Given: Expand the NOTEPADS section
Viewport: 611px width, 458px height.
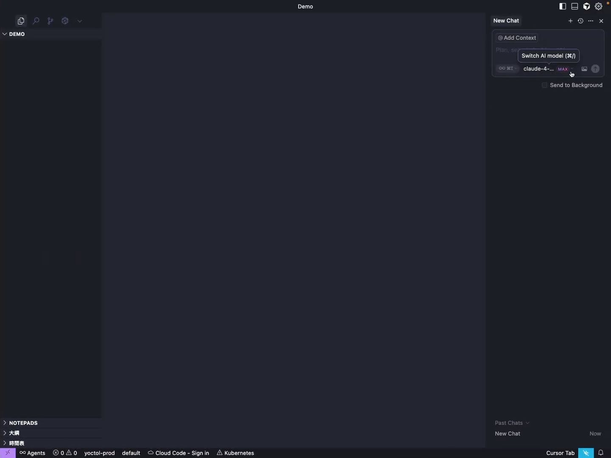Looking at the screenshot, I should [x=23, y=423].
